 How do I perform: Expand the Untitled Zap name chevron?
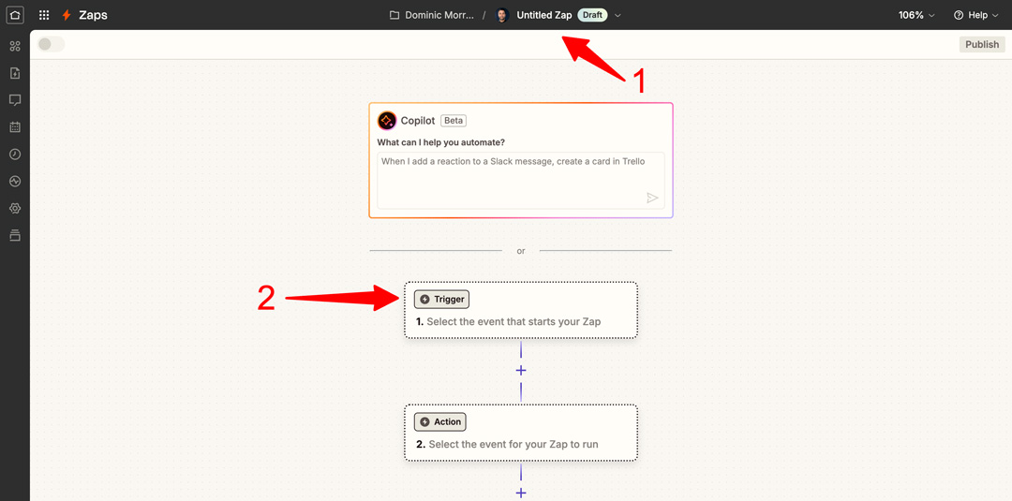[618, 16]
